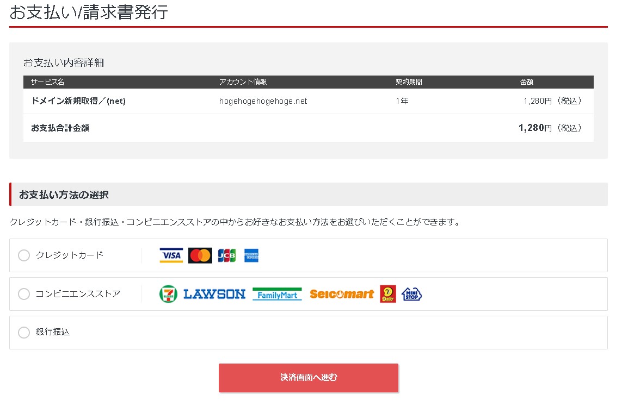622x413 pixels.
Task: Click the サービス名 column header
Action: pyautogui.click(x=47, y=82)
